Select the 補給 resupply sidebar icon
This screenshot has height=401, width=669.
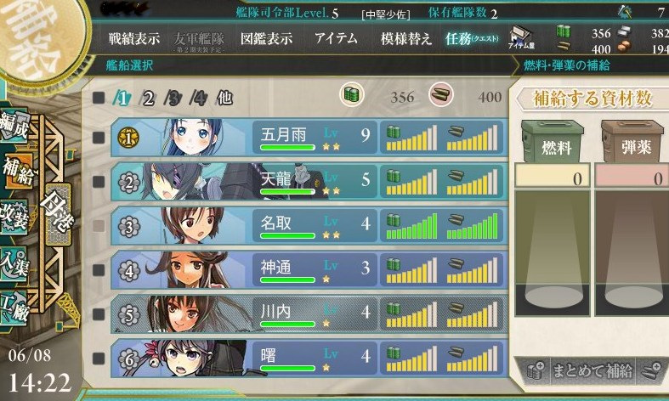click(x=18, y=171)
